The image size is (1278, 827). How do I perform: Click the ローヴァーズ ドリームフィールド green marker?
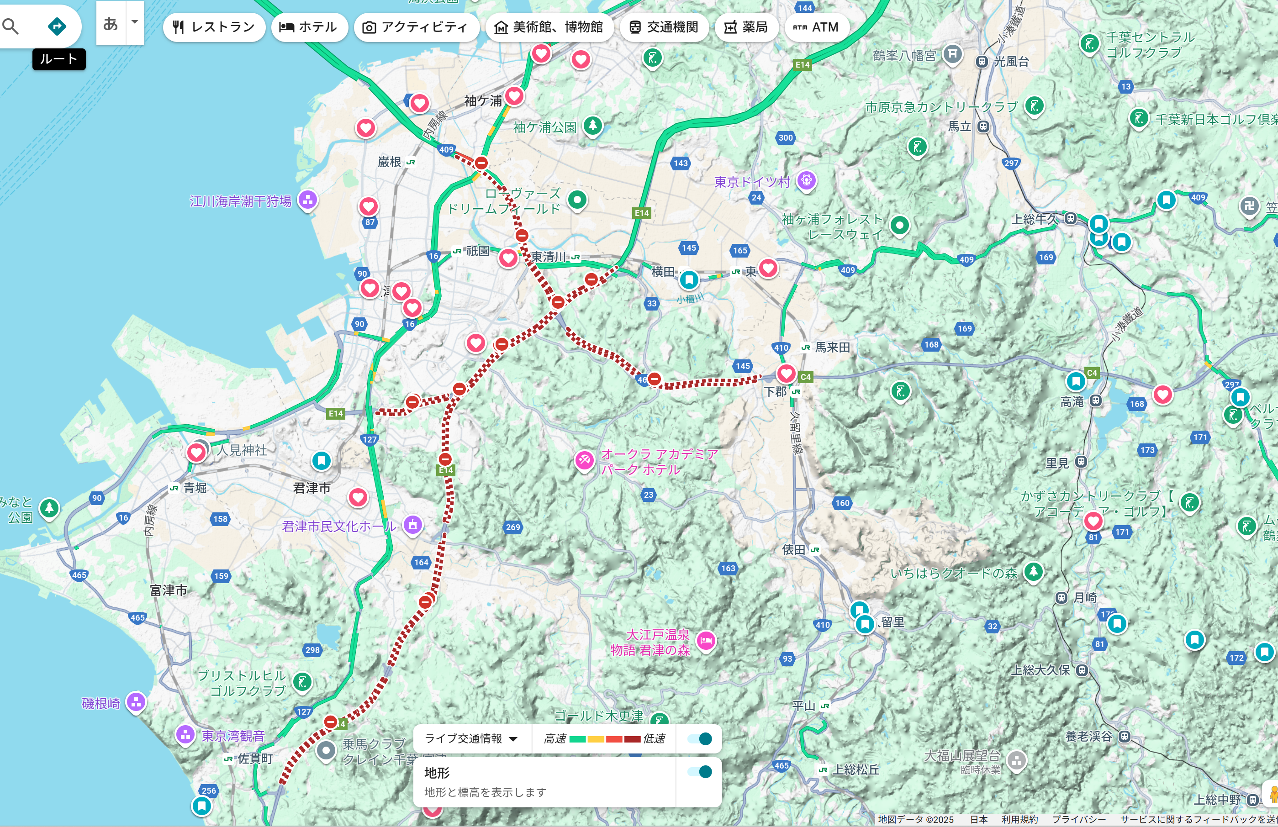pyautogui.click(x=577, y=200)
